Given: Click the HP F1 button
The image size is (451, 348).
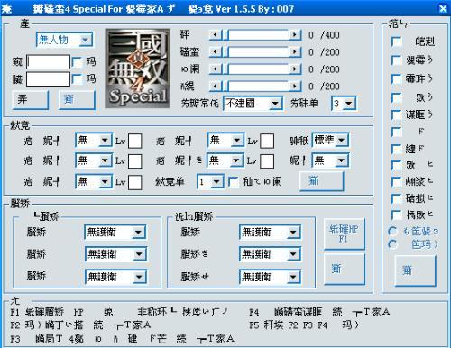Looking at the screenshot, I should pyautogui.click(x=345, y=234).
